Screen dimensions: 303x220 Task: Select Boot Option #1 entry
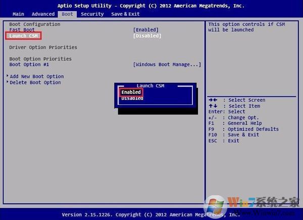(x=29, y=65)
